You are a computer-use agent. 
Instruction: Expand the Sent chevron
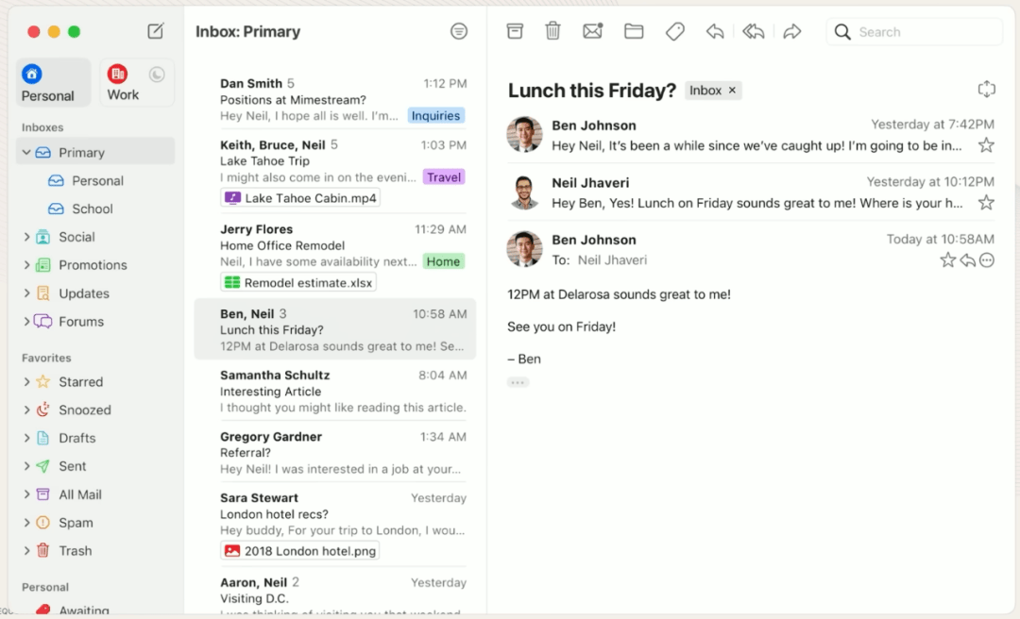click(x=26, y=465)
